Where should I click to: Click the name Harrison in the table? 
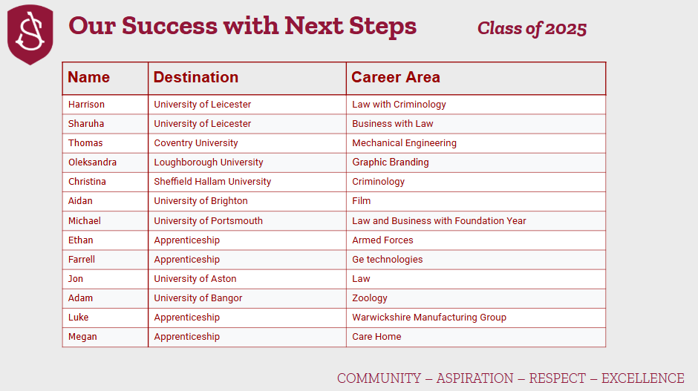click(87, 105)
